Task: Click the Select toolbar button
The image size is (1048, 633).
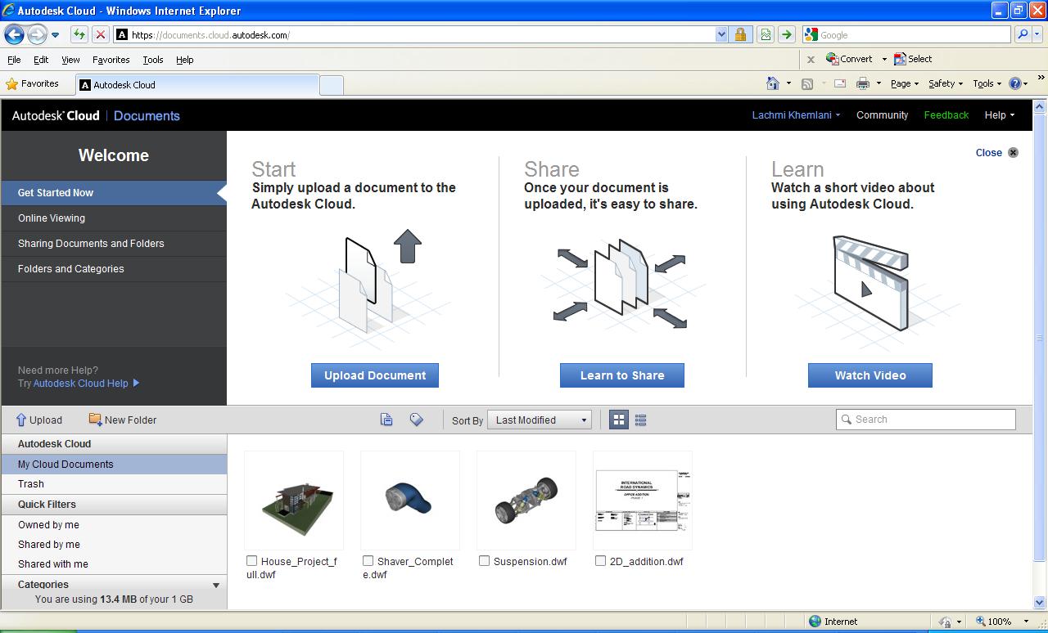Action: click(912, 59)
